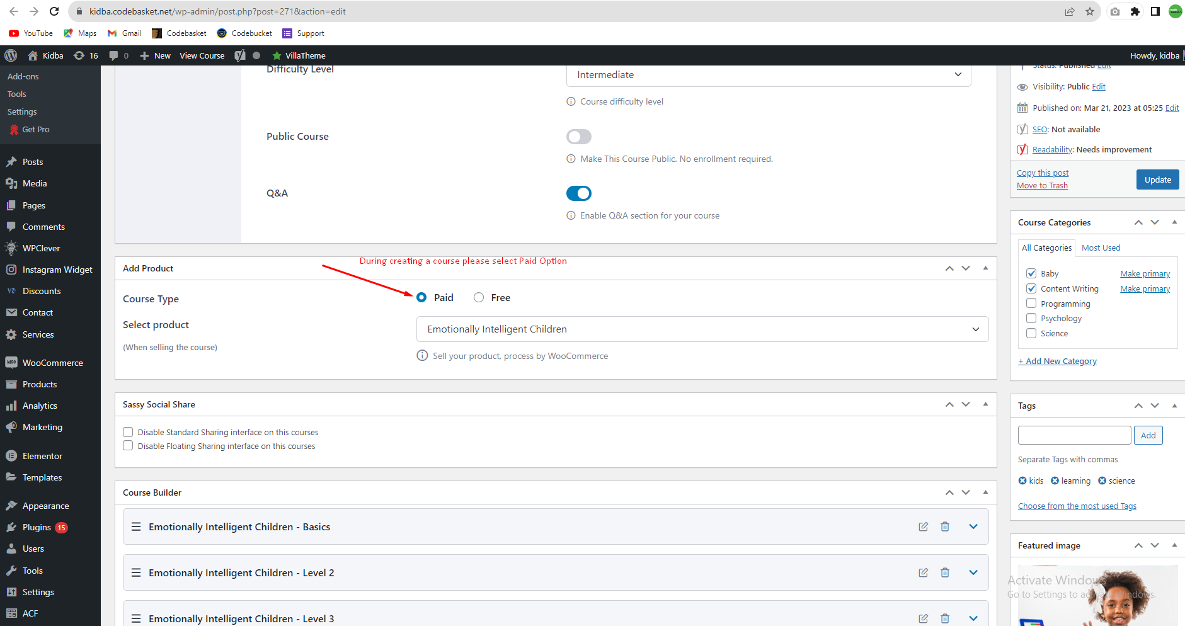Click Move to Trash link
Screen dimensions: 1185x626
point(1042,185)
